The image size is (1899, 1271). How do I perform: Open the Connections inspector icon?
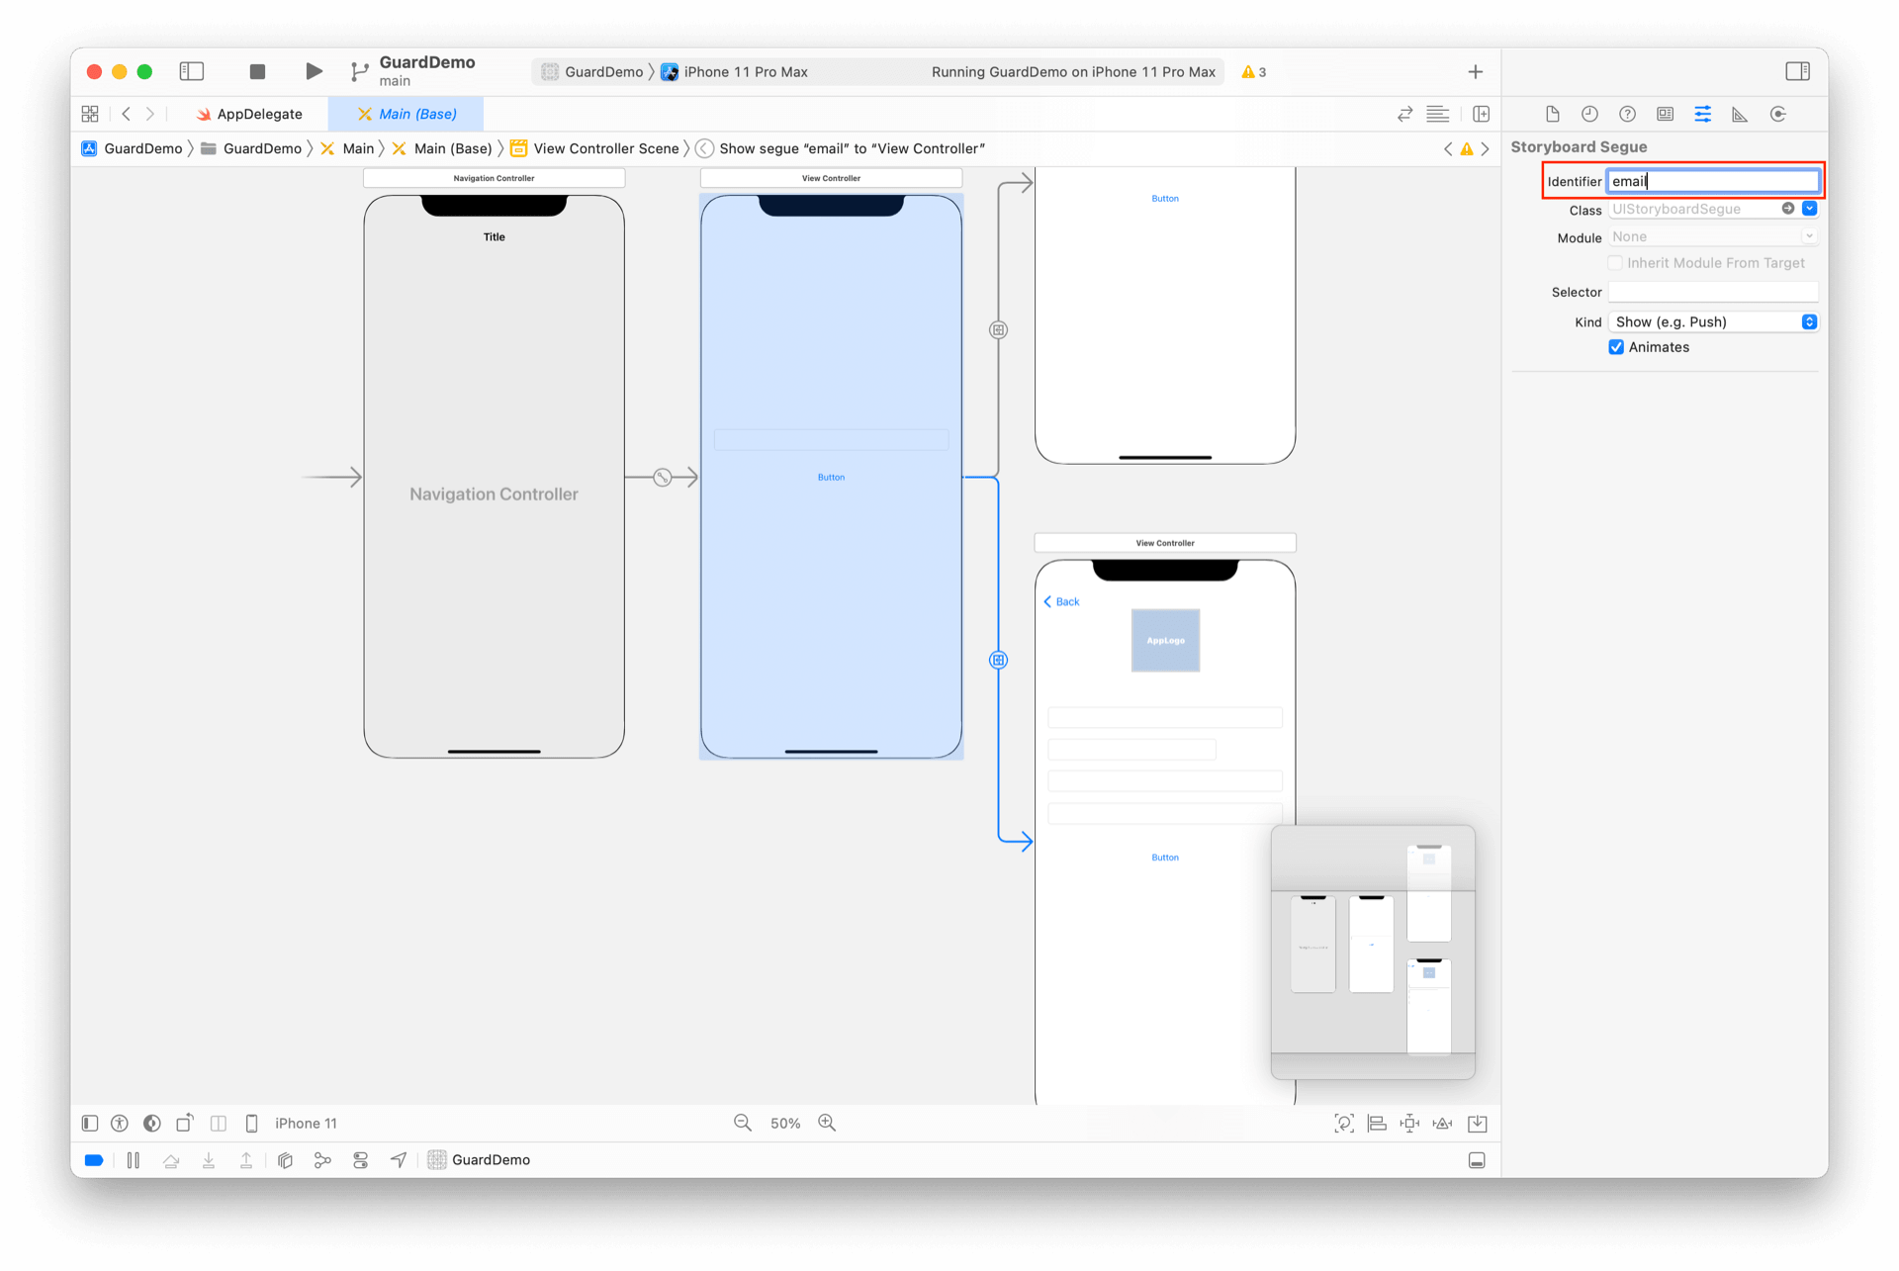[1777, 114]
